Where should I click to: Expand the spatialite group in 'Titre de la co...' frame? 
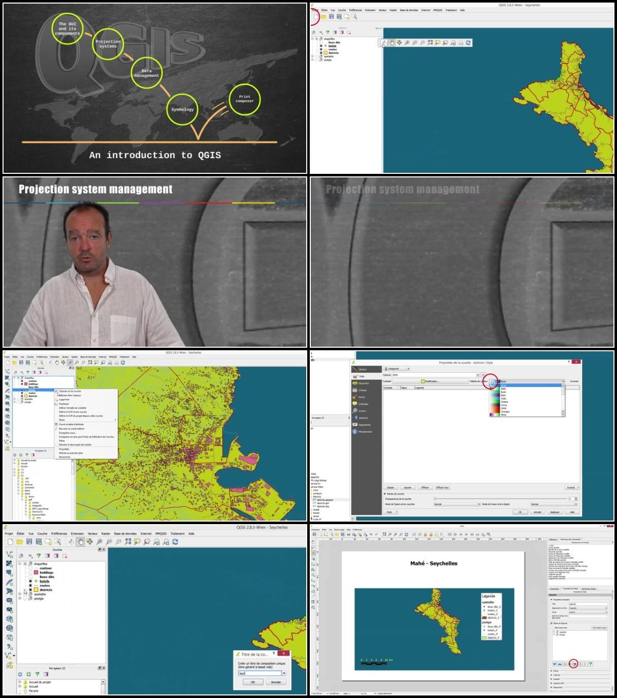[20, 594]
